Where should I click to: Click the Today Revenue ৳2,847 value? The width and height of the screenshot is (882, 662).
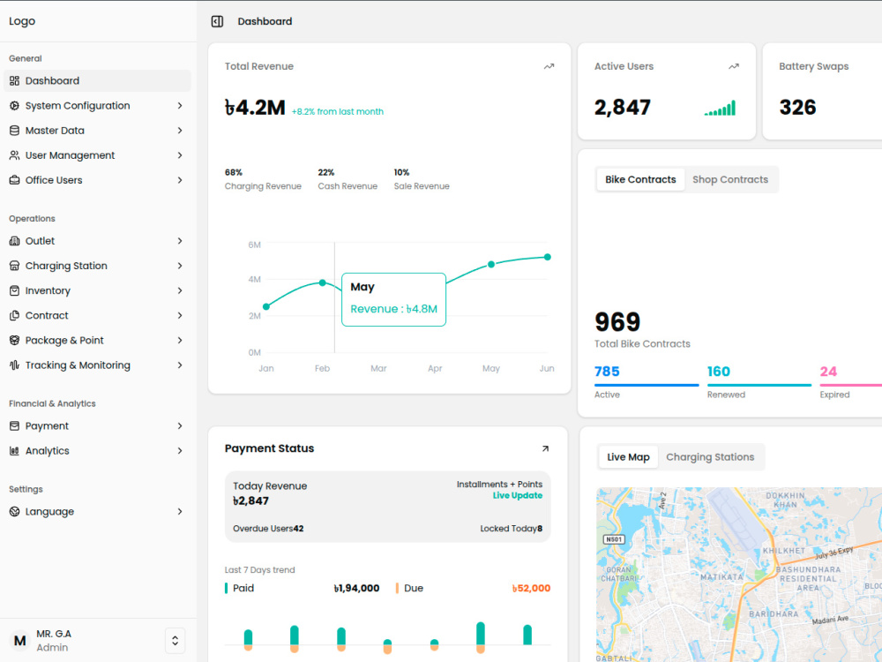coord(250,501)
